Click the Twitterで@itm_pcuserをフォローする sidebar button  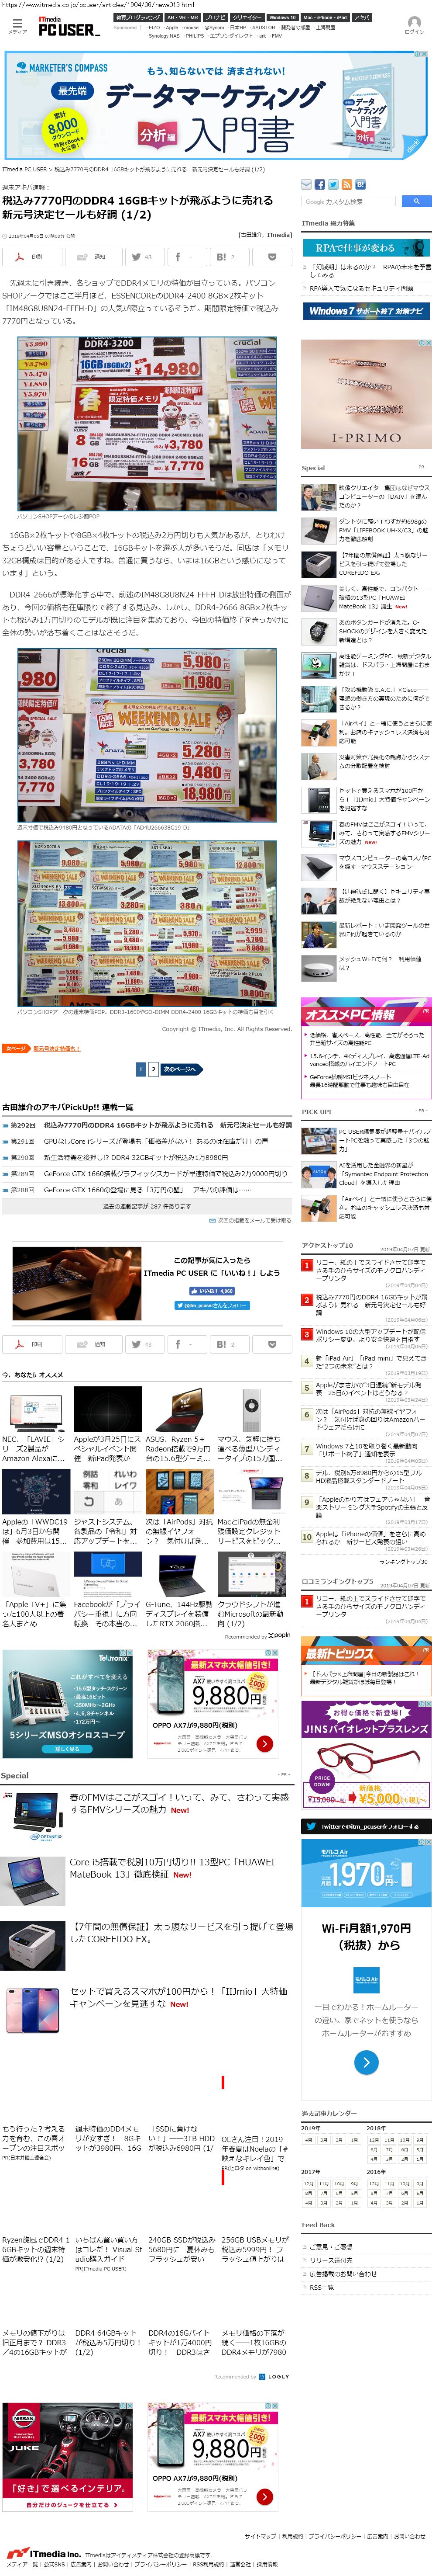365,1826
